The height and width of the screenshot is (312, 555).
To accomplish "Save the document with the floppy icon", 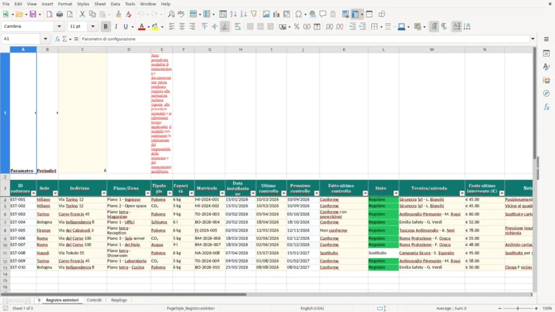I will [x=33, y=14].
